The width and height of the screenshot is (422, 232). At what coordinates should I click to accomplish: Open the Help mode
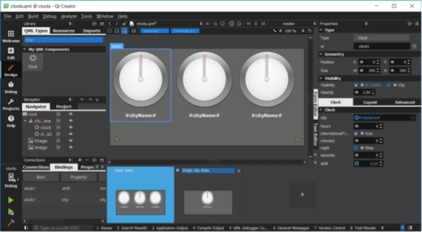(x=11, y=121)
